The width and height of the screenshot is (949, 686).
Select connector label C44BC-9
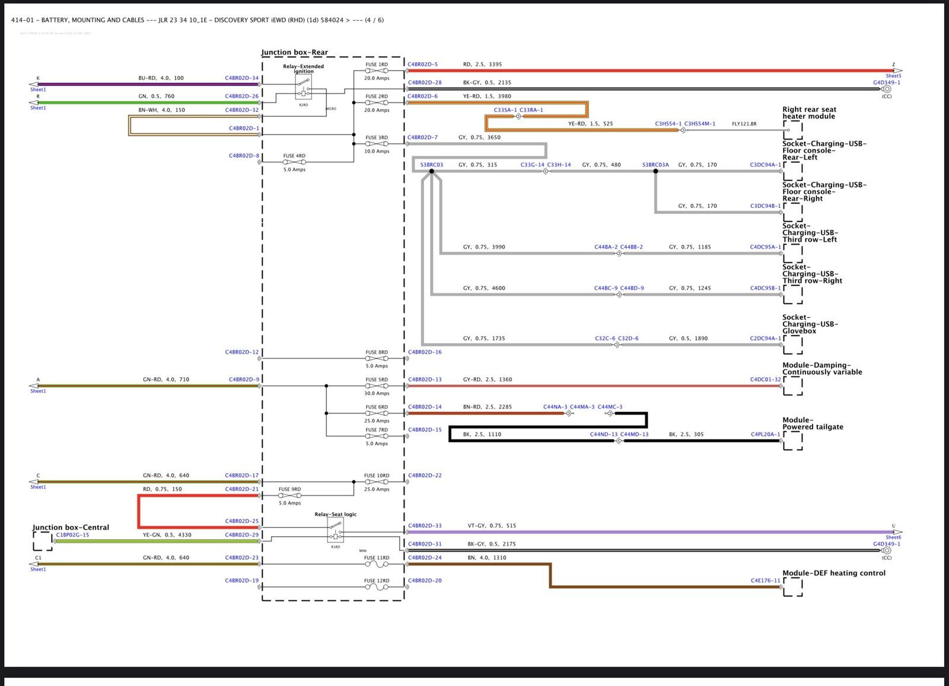point(606,288)
